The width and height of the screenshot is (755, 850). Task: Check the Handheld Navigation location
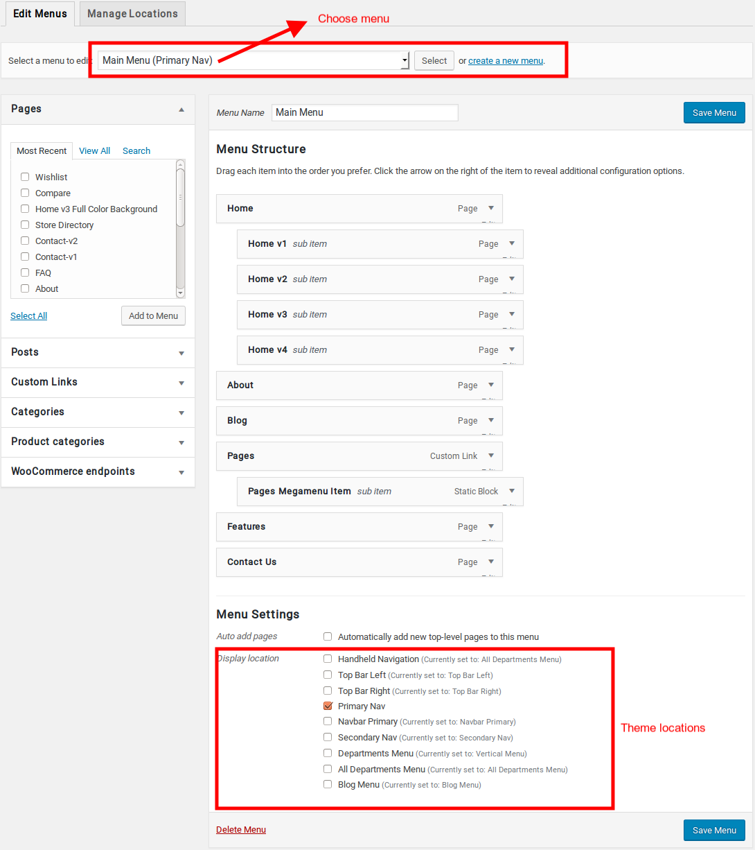pyautogui.click(x=328, y=659)
